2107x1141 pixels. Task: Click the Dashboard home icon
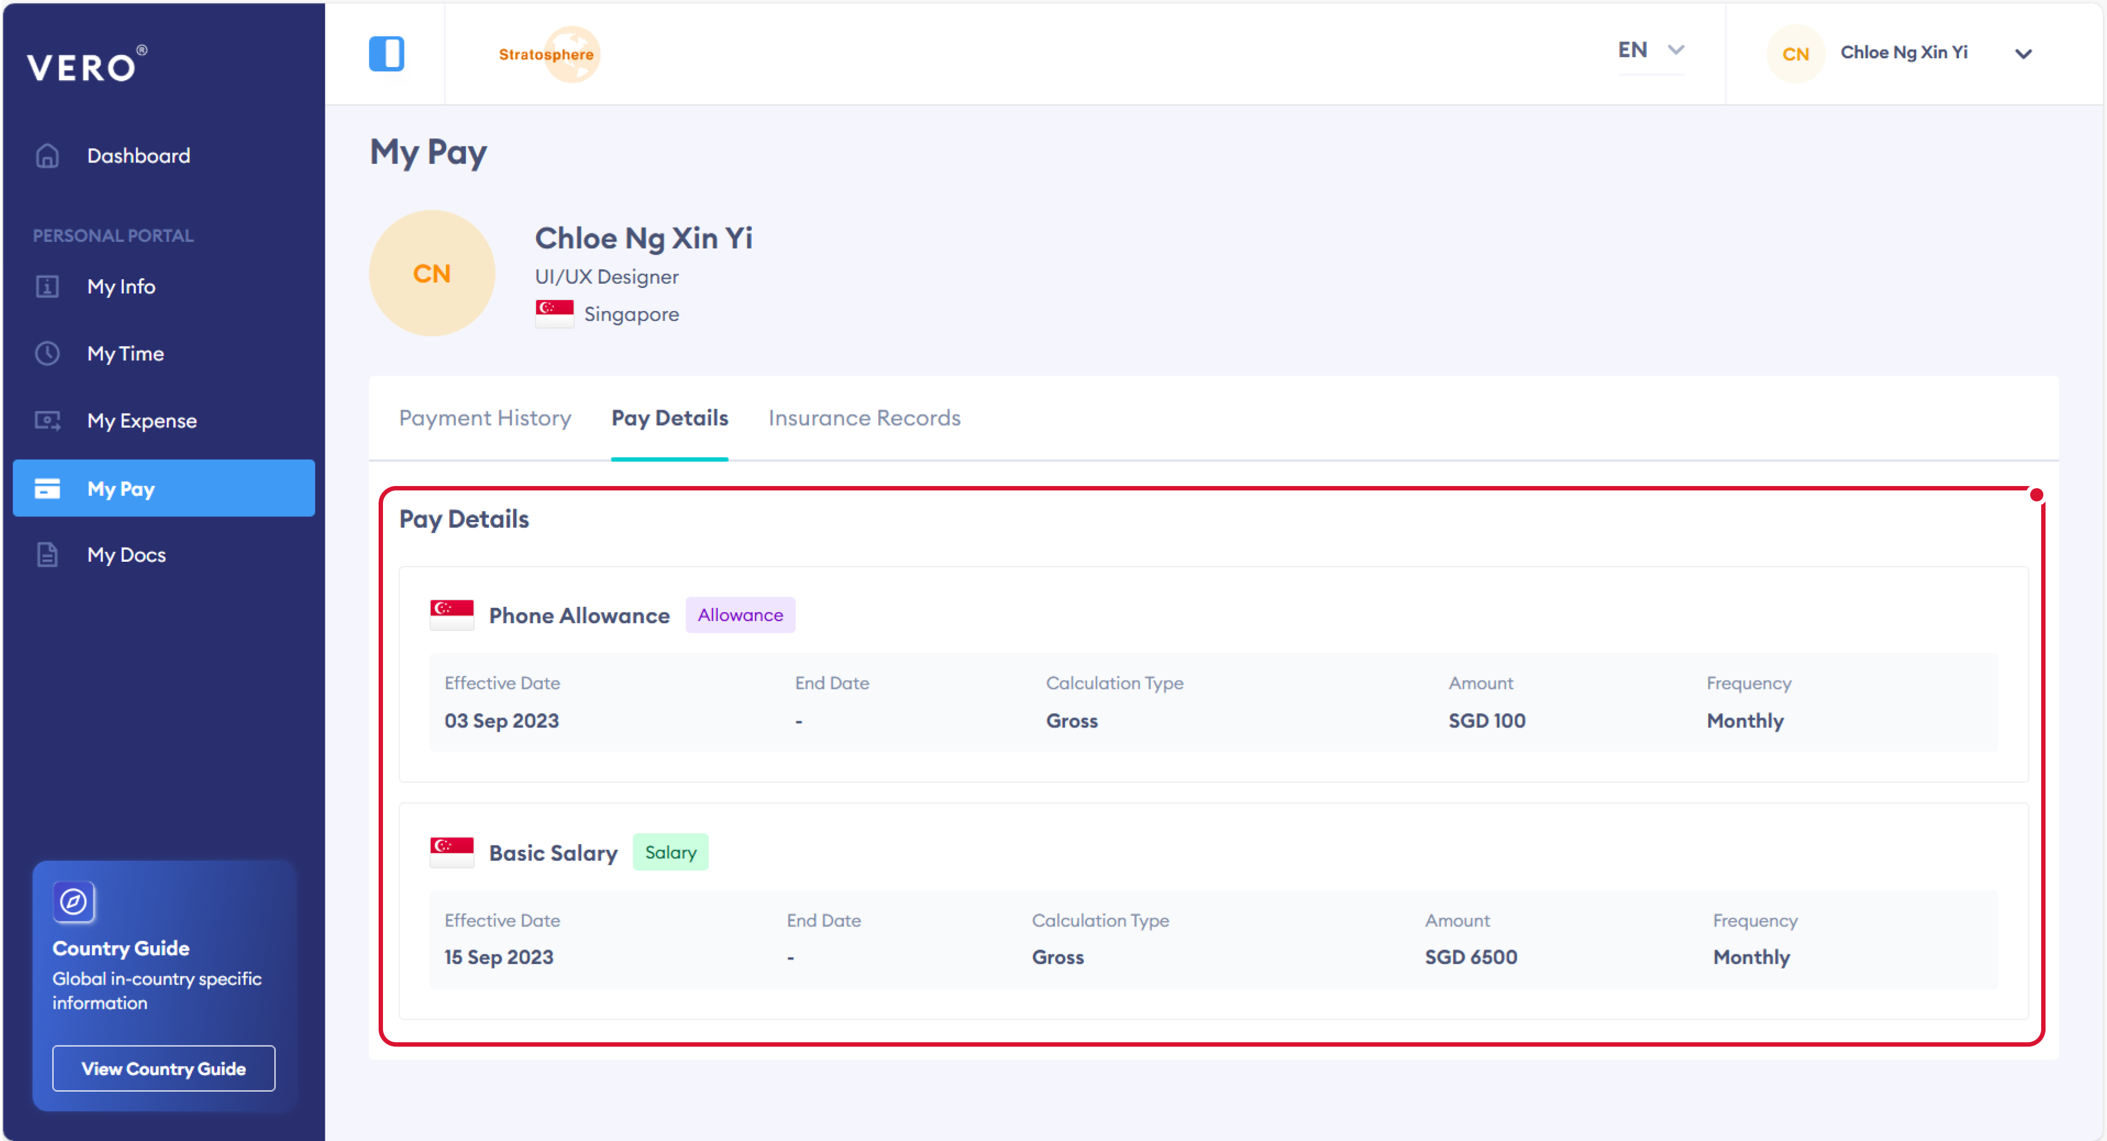(47, 155)
